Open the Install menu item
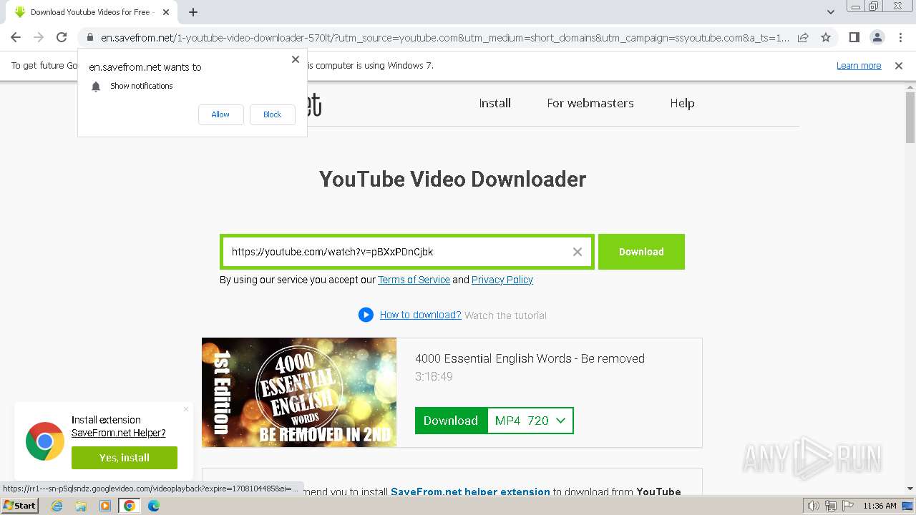Image resolution: width=916 pixels, height=515 pixels. 495,103
